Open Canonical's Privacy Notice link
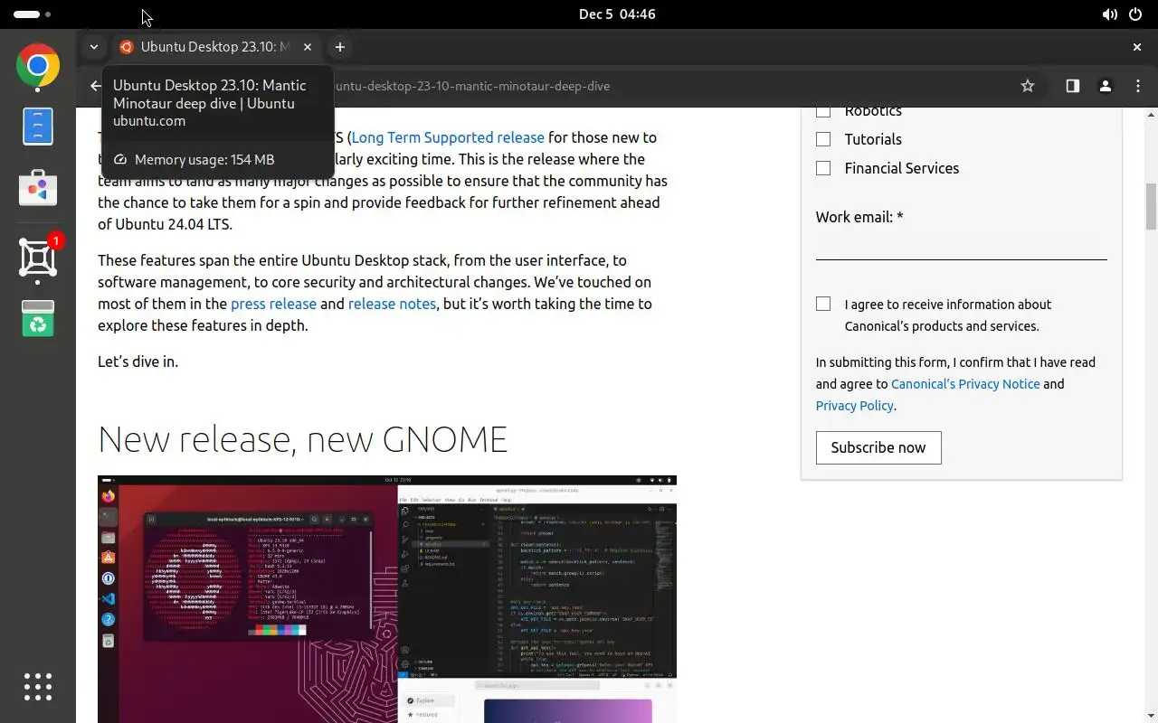Viewport: 1158px width, 723px height. pos(965,384)
